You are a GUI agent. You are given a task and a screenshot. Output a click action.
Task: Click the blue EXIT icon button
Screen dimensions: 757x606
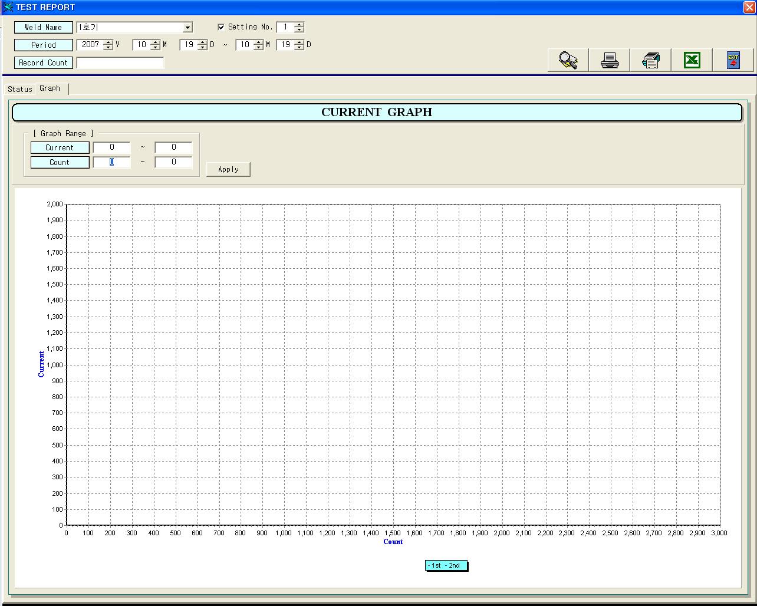tap(733, 60)
